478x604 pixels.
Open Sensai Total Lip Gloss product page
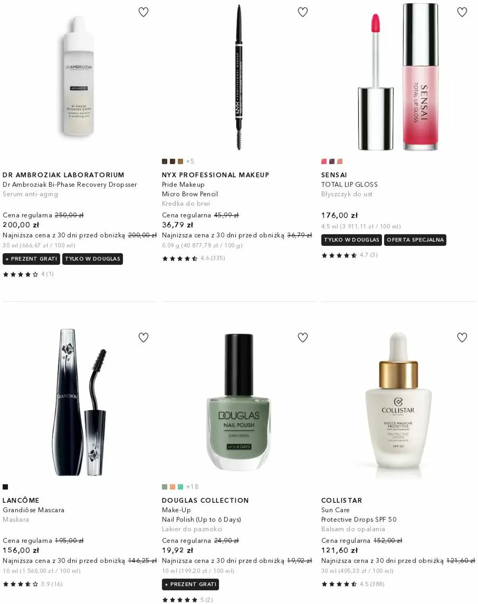(350, 185)
